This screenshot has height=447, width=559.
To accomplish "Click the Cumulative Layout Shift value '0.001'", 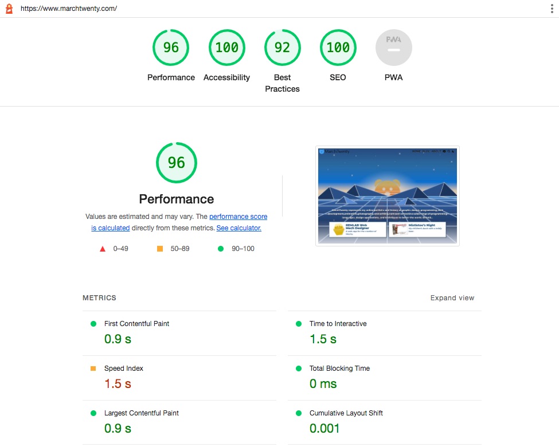I will click(x=325, y=429).
